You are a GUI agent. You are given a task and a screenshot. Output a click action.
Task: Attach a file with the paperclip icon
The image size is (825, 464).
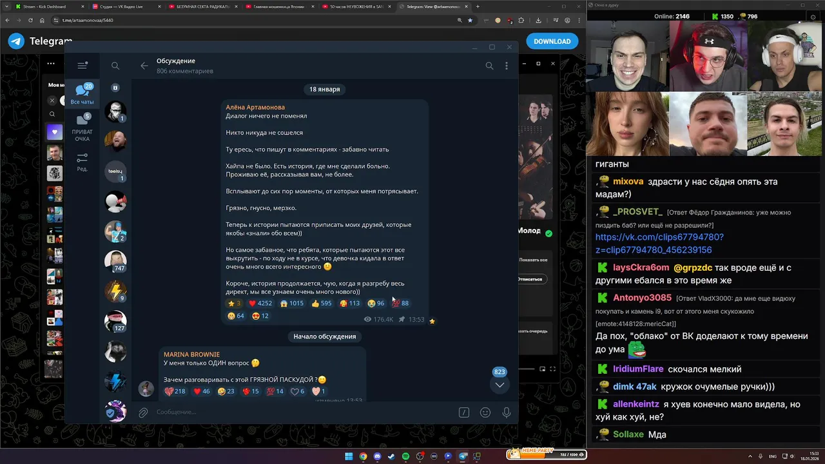point(143,412)
